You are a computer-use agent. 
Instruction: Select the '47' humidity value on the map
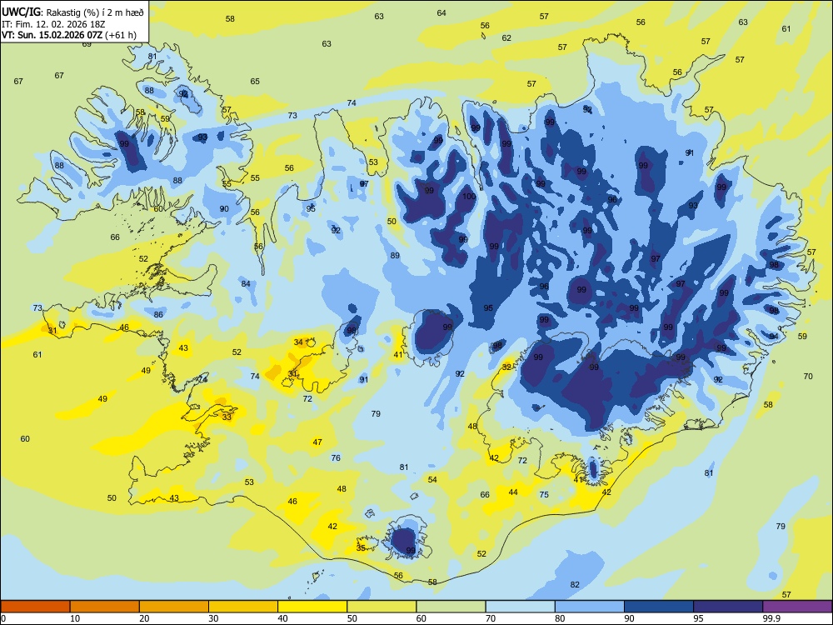[317, 442]
